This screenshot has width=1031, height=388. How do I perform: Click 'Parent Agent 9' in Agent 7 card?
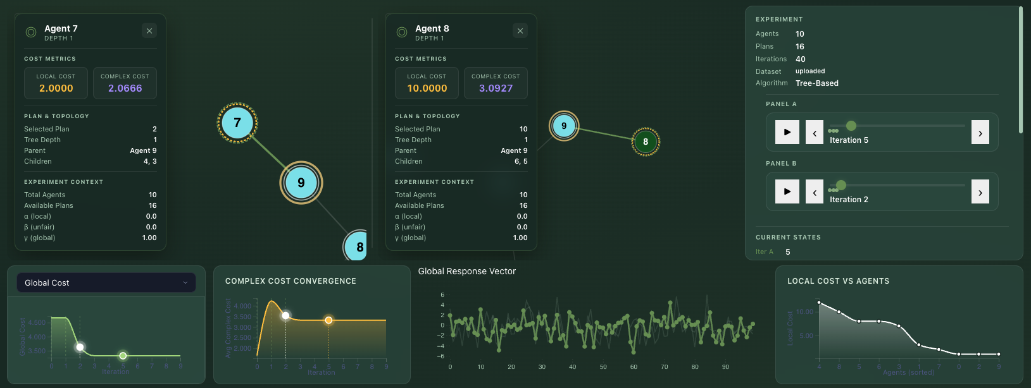pos(91,150)
